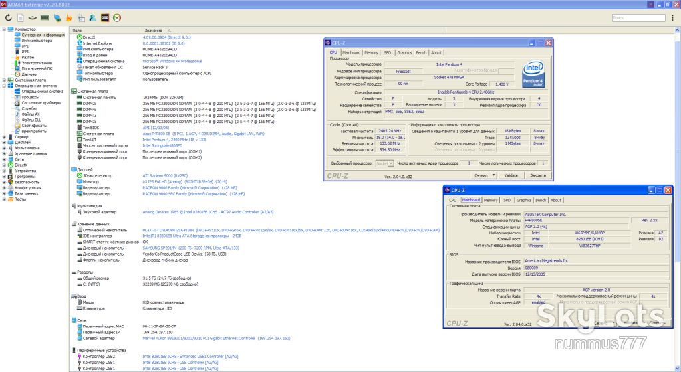Click the flame stability test toolbar icon
This screenshot has height=372, width=681.
(x=68, y=18)
